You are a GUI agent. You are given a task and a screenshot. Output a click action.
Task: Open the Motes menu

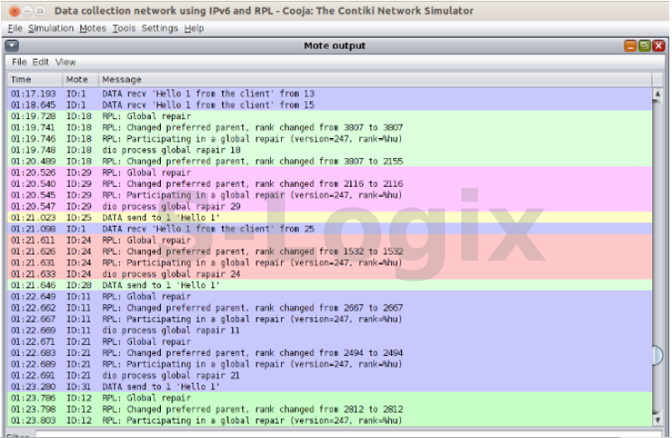[92, 28]
